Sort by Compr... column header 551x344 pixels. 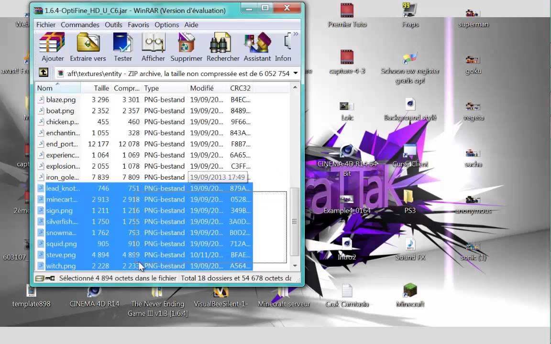126,88
